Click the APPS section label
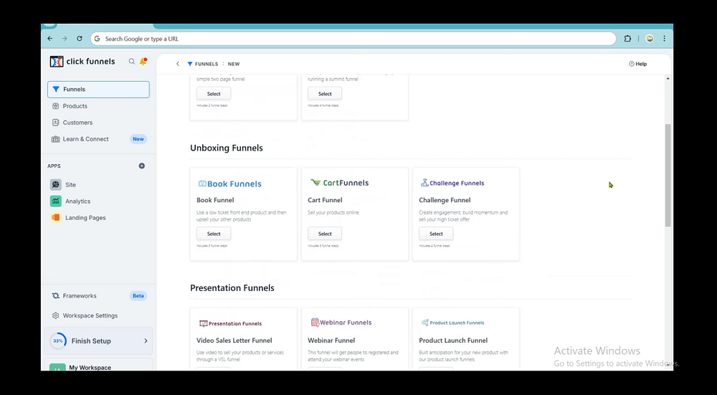Image resolution: width=717 pixels, height=395 pixels. tap(54, 166)
